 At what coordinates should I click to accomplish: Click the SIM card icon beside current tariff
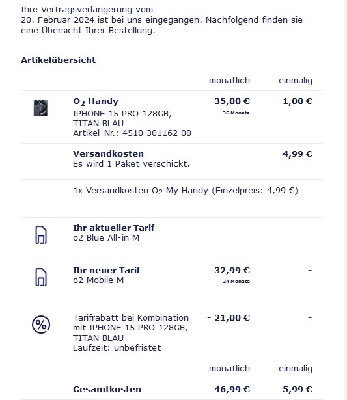(x=41, y=235)
